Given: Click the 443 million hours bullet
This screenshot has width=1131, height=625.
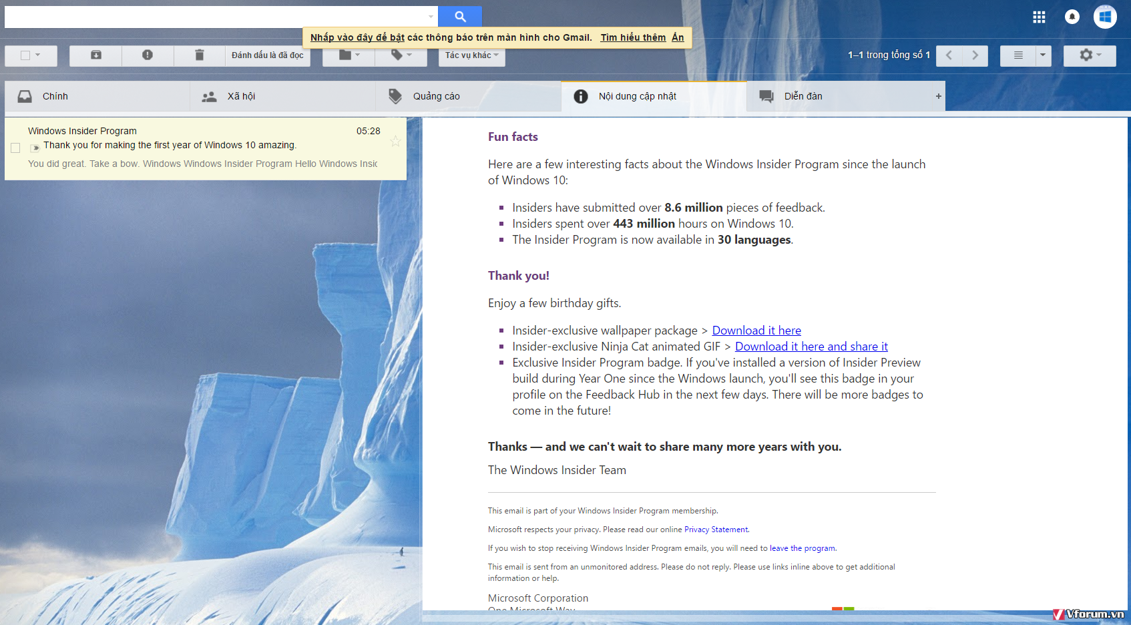Looking at the screenshot, I should coord(653,224).
